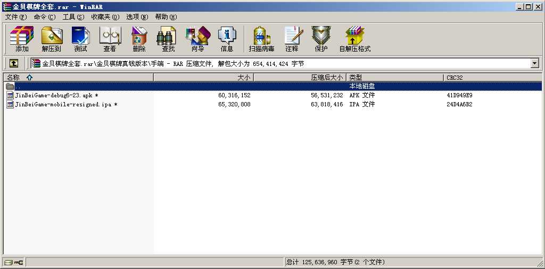This screenshot has height=269, width=545.
Task: Sort by CRC32 column header
Action: 492,78
